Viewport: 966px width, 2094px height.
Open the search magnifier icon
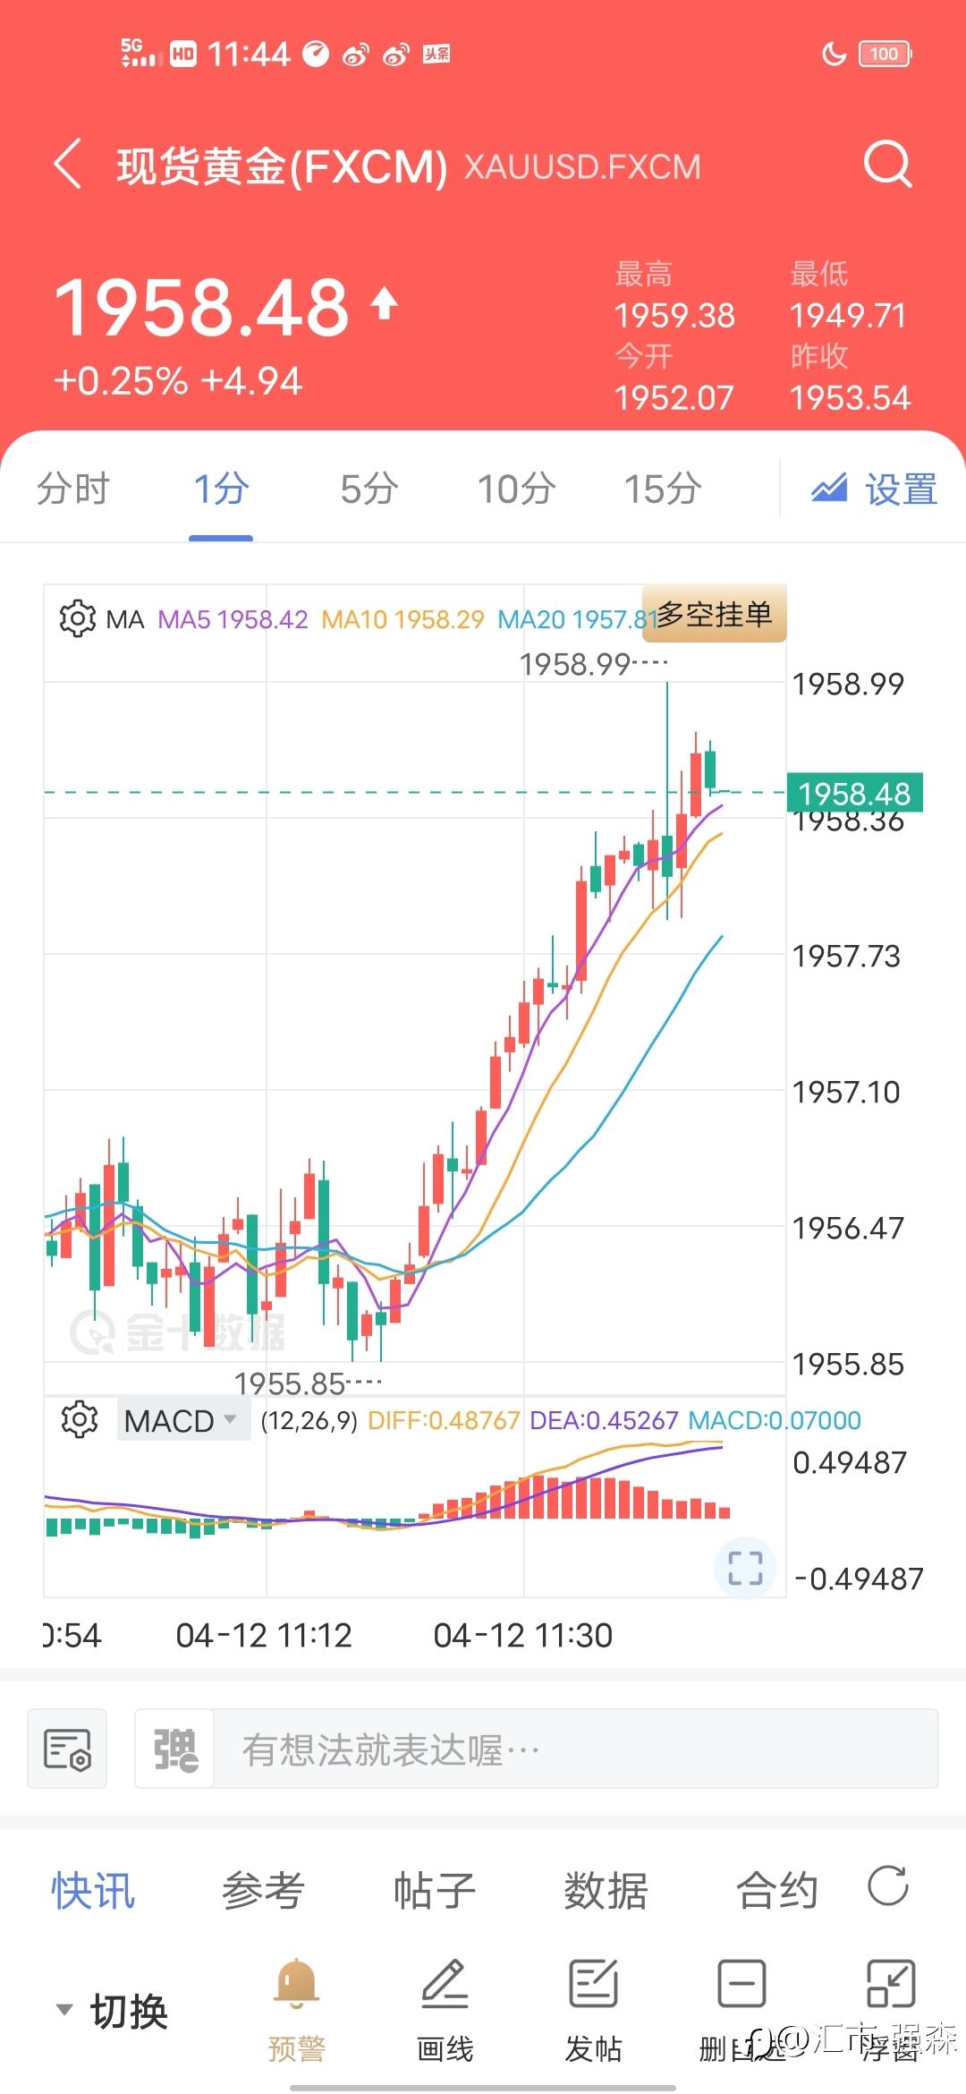tap(887, 165)
